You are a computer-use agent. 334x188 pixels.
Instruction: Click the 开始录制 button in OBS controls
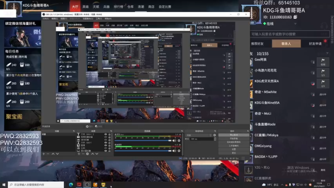[234, 139]
